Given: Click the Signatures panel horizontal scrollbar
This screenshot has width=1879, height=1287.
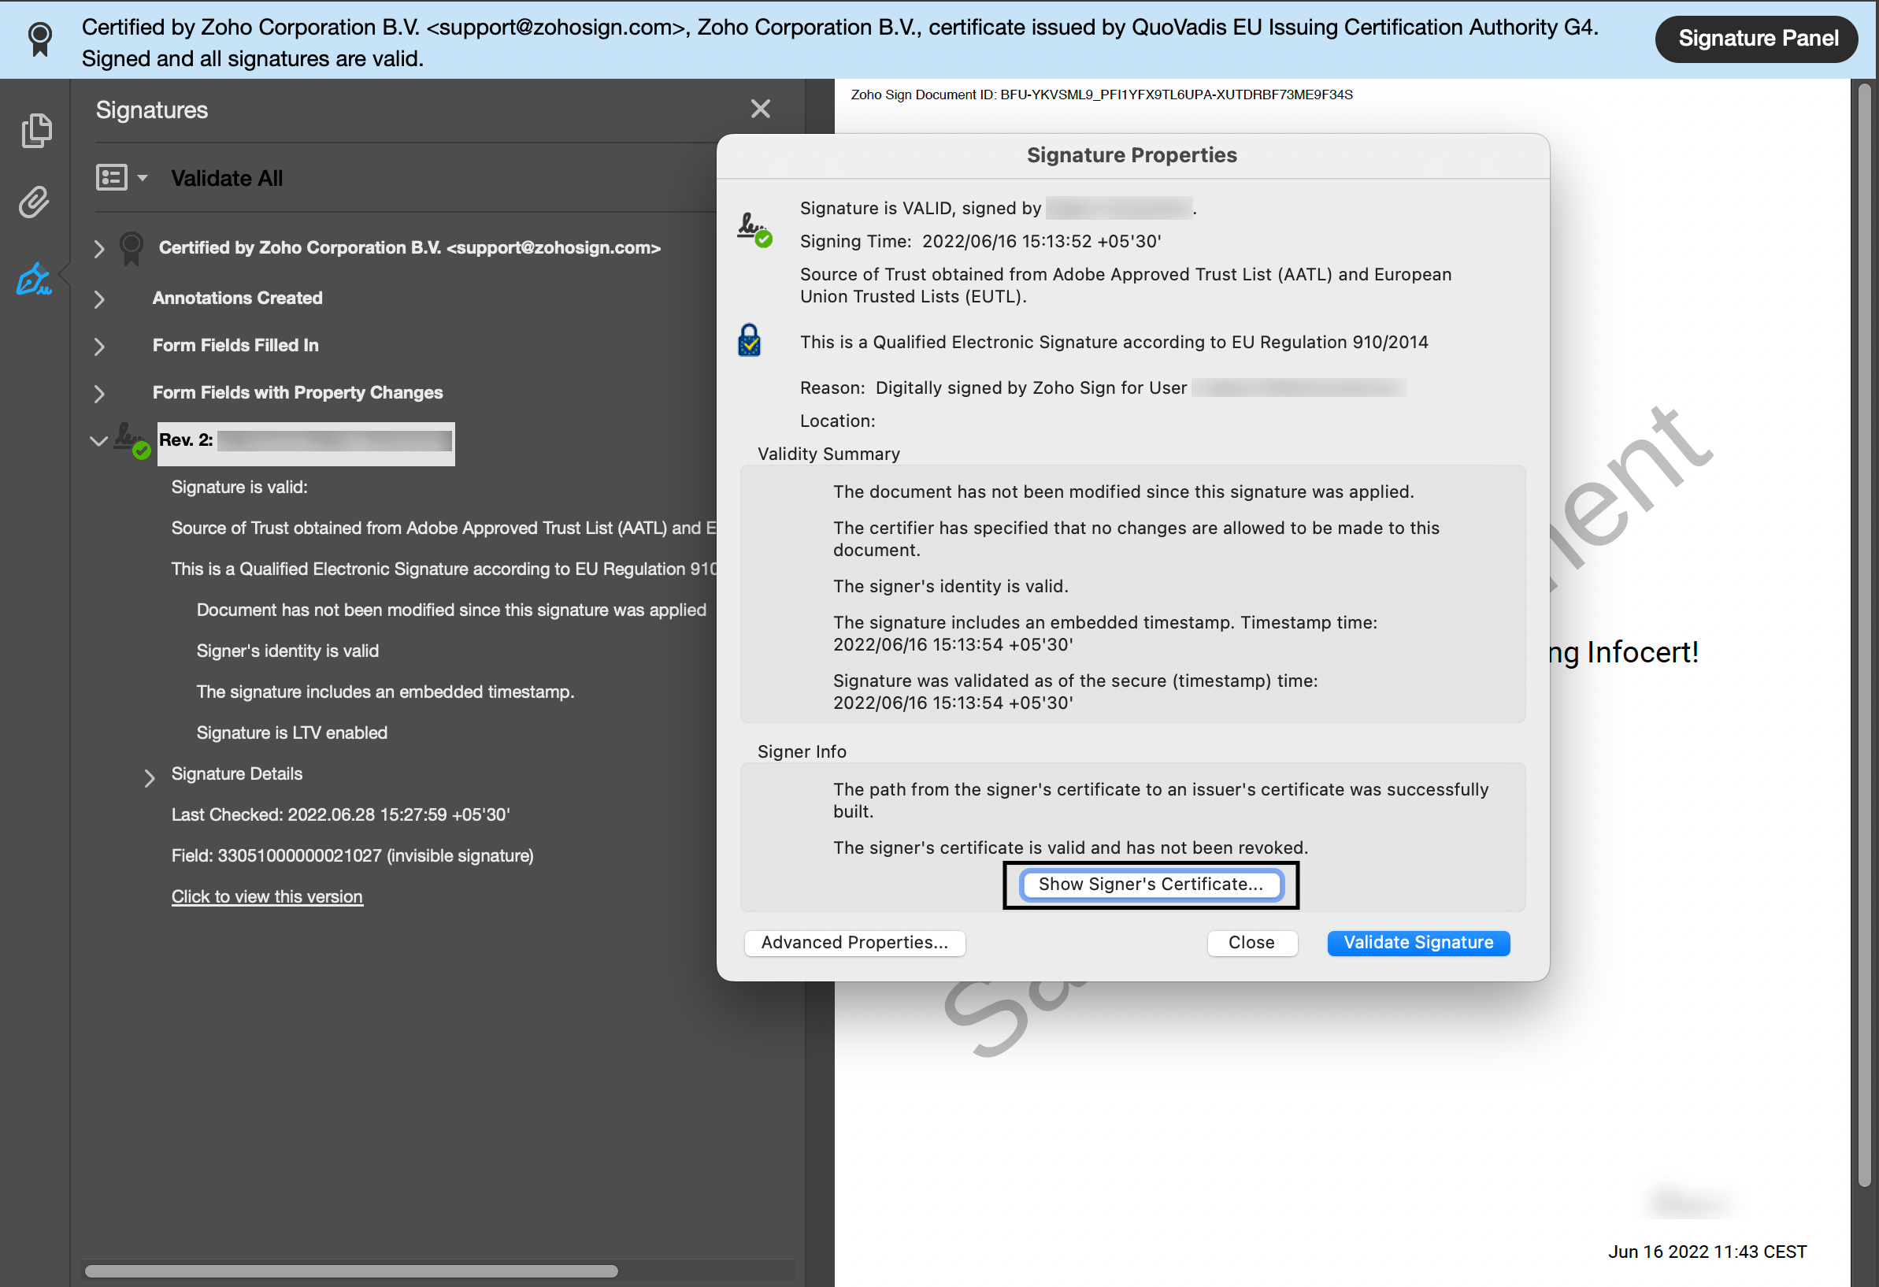Looking at the screenshot, I should coord(351,1270).
